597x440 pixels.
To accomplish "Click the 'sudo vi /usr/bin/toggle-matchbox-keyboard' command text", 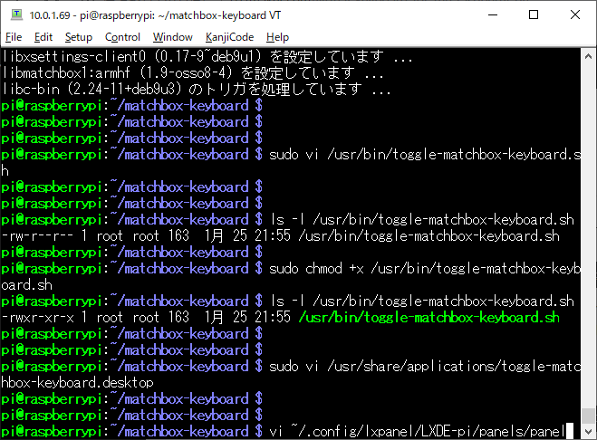I will [x=425, y=155].
